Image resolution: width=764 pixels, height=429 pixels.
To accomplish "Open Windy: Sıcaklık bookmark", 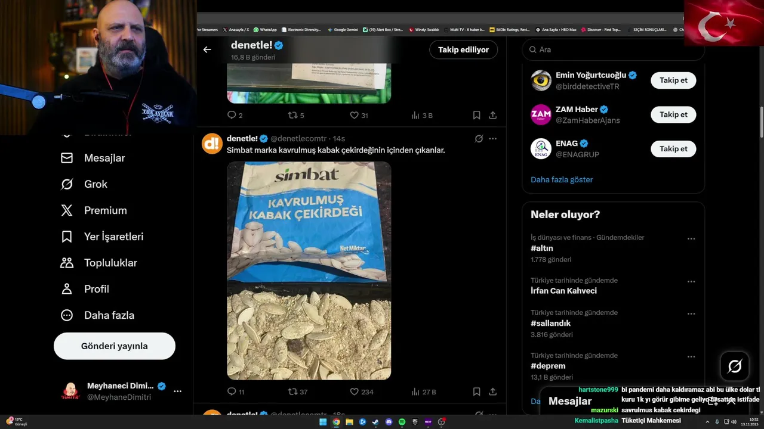I will click(424, 29).
